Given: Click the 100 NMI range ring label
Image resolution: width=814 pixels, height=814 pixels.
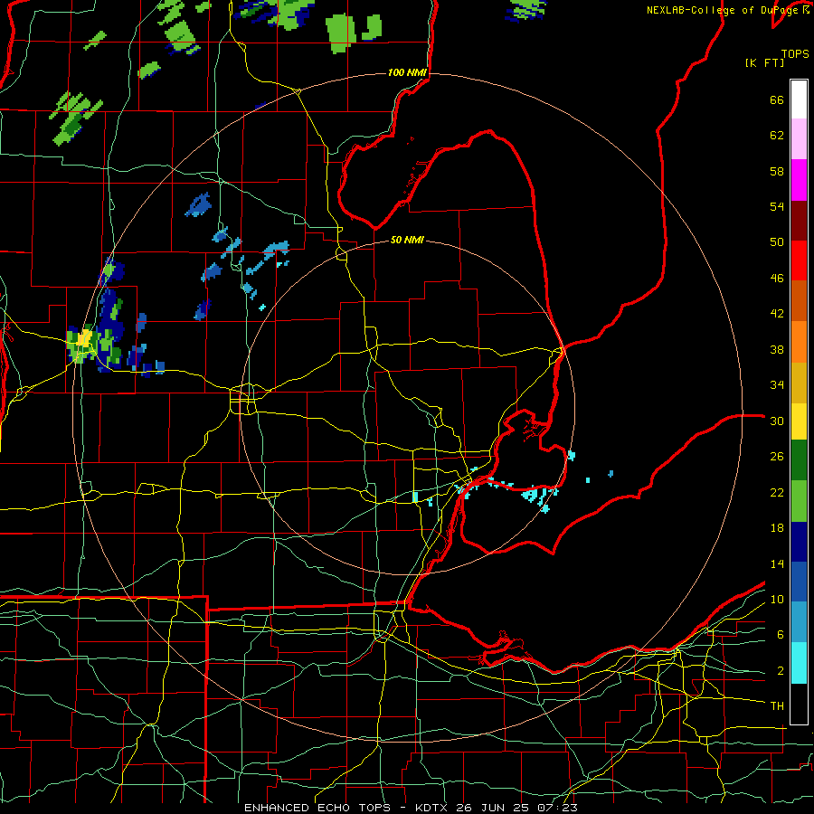Looking at the screenshot, I should click(x=407, y=72).
